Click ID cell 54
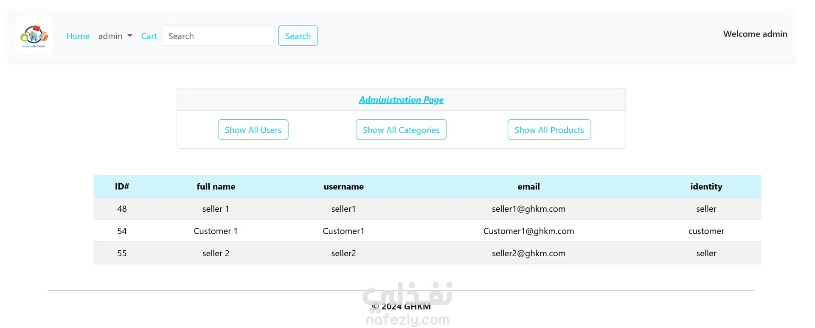 (x=122, y=231)
